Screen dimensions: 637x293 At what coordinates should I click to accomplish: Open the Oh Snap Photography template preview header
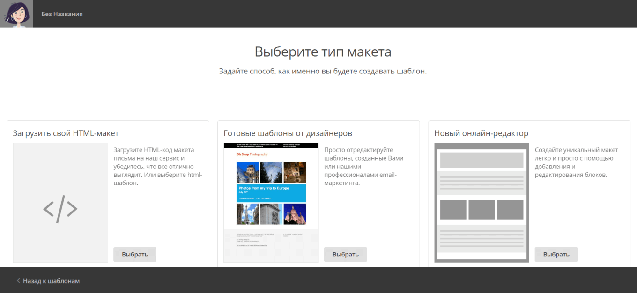click(x=252, y=154)
